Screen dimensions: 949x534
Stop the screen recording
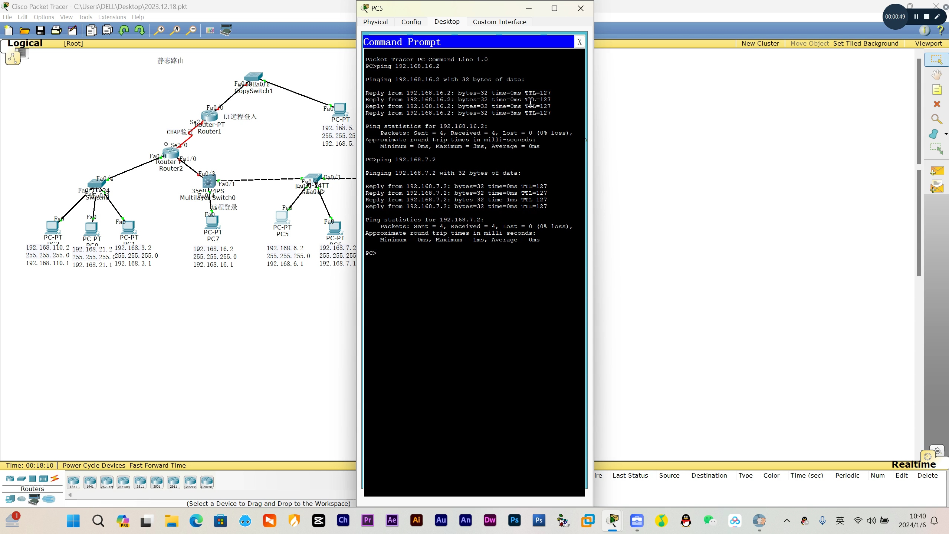tap(926, 17)
